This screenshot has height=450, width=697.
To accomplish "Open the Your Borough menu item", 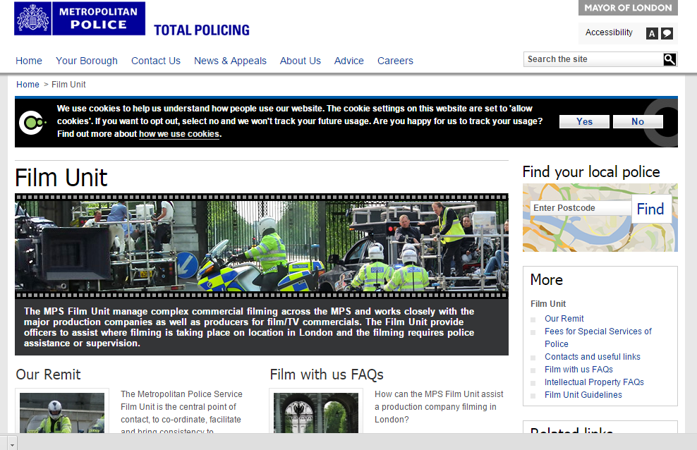I will click(87, 61).
